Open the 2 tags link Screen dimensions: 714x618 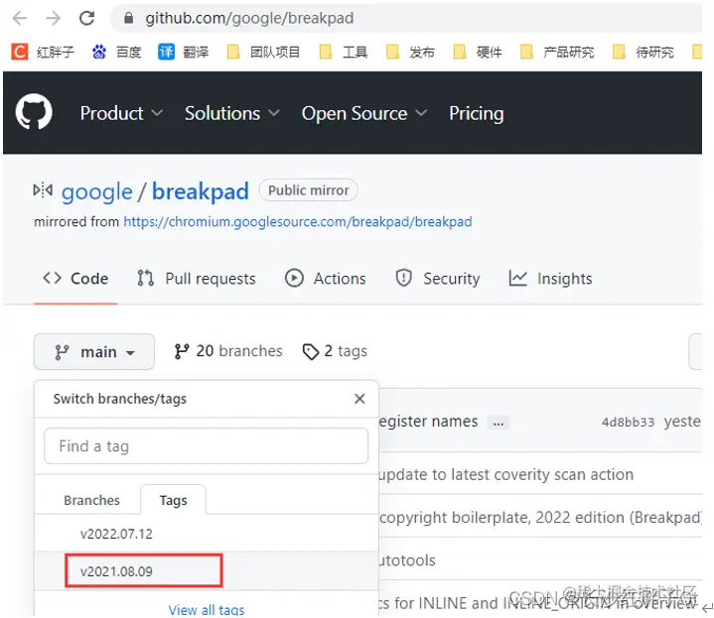(x=335, y=351)
